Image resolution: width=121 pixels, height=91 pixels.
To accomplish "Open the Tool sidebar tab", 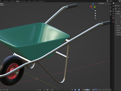I will pyautogui.click(x=111, y=4).
